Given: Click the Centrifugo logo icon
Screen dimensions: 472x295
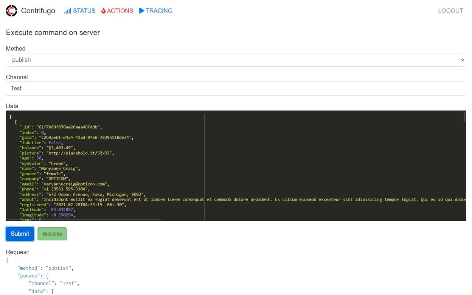Looking at the screenshot, I should coord(11,11).
